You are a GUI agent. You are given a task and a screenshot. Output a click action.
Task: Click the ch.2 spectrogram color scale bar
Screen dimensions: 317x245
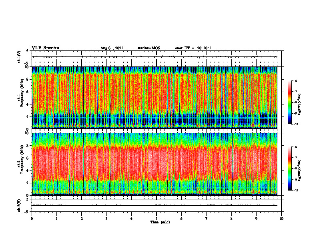[x=289, y=169]
